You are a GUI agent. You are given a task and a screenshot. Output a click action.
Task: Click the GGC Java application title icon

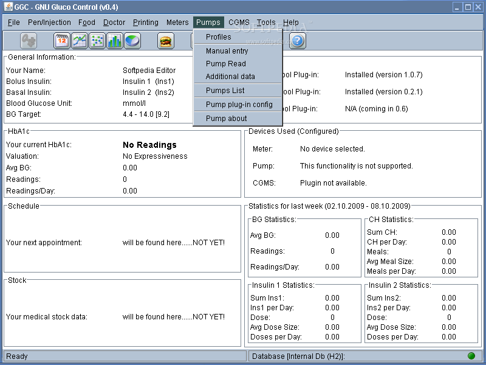point(8,7)
